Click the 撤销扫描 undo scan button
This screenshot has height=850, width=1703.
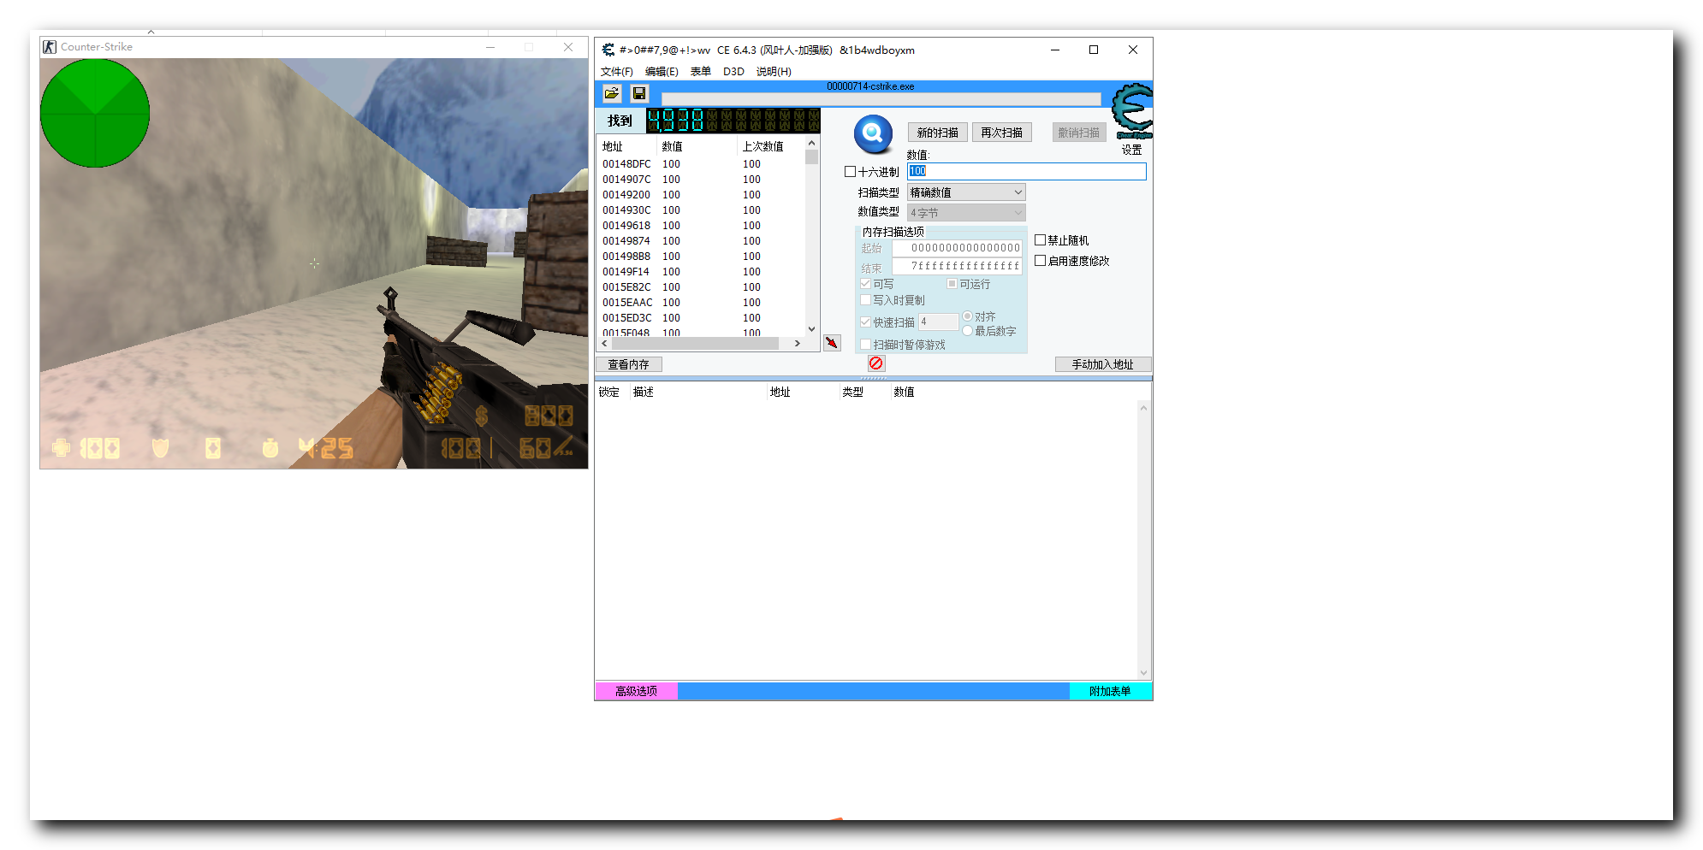click(x=1079, y=133)
